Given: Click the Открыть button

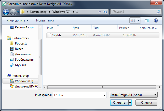Looking at the screenshot, I should (x=119, y=103).
